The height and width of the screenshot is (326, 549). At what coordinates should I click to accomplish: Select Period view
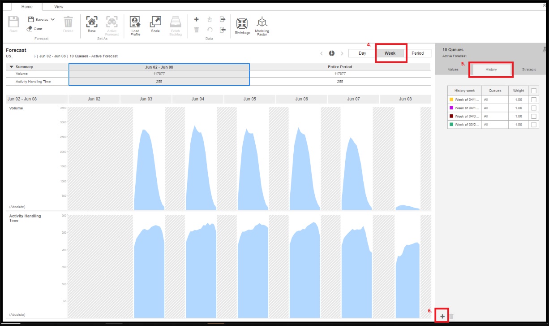click(x=417, y=53)
